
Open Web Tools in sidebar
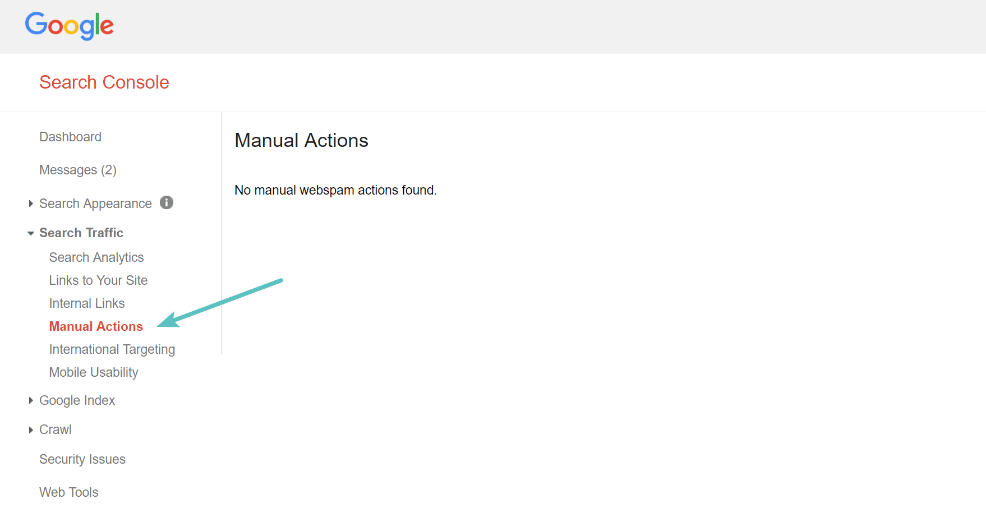[69, 492]
